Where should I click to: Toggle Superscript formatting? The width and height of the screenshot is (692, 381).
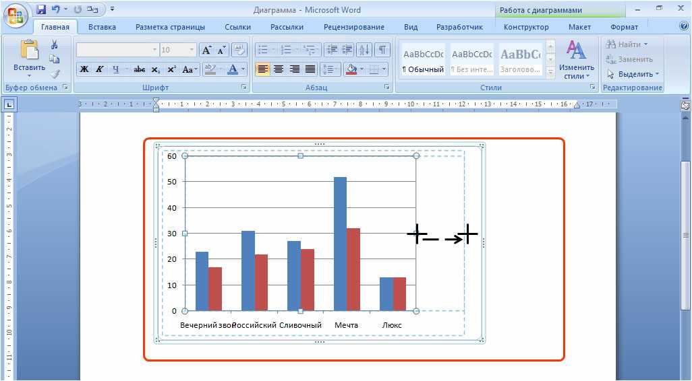[x=171, y=69]
